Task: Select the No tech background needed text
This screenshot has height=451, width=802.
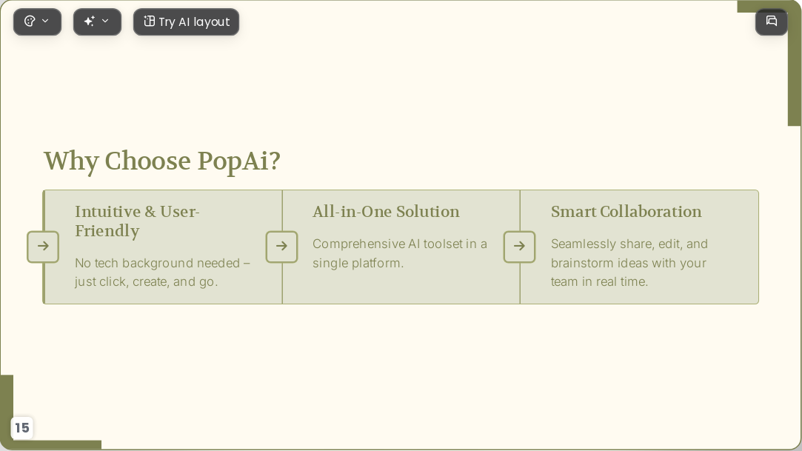Action: (x=162, y=272)
